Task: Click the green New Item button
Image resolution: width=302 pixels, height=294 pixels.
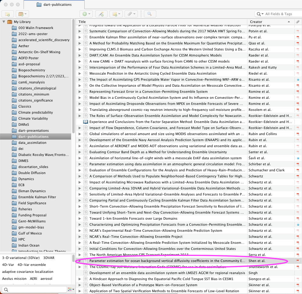Action: tap(86, 14)
